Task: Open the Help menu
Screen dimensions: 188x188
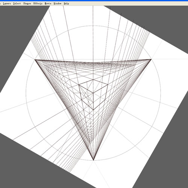Action: (x=66, y=3)
